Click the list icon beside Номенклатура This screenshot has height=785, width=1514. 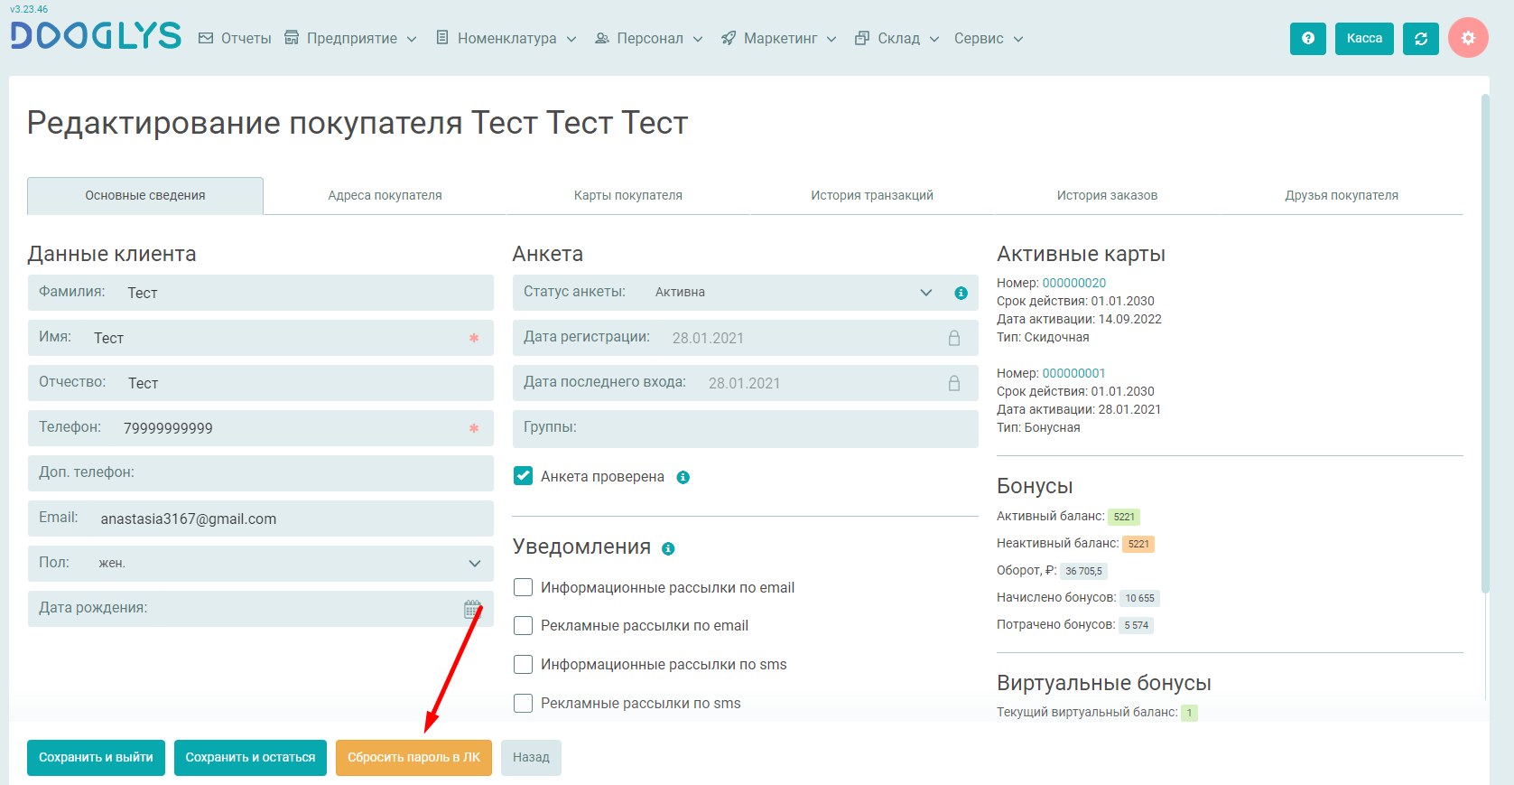(x=442, y=37)
